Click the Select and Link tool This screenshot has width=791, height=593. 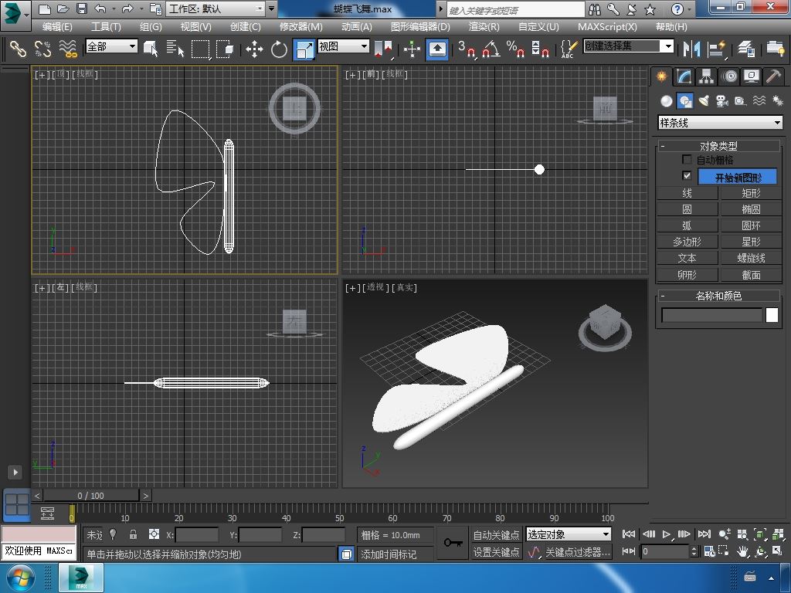pyautogui.click(x=18, y=49)
